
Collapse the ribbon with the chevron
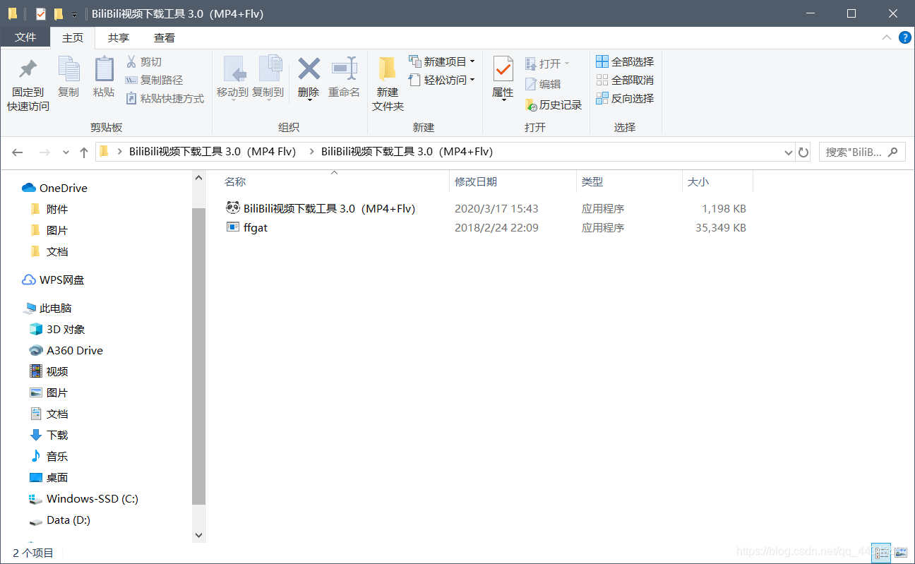coord(887,38)
